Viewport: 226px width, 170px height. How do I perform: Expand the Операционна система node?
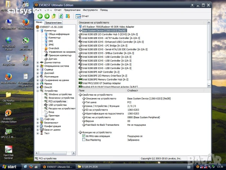click(38, 66)
